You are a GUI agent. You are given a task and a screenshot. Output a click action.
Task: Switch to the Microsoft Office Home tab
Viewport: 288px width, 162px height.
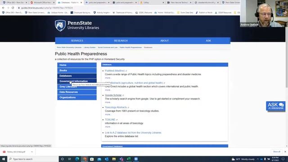(x=42, y=3)
